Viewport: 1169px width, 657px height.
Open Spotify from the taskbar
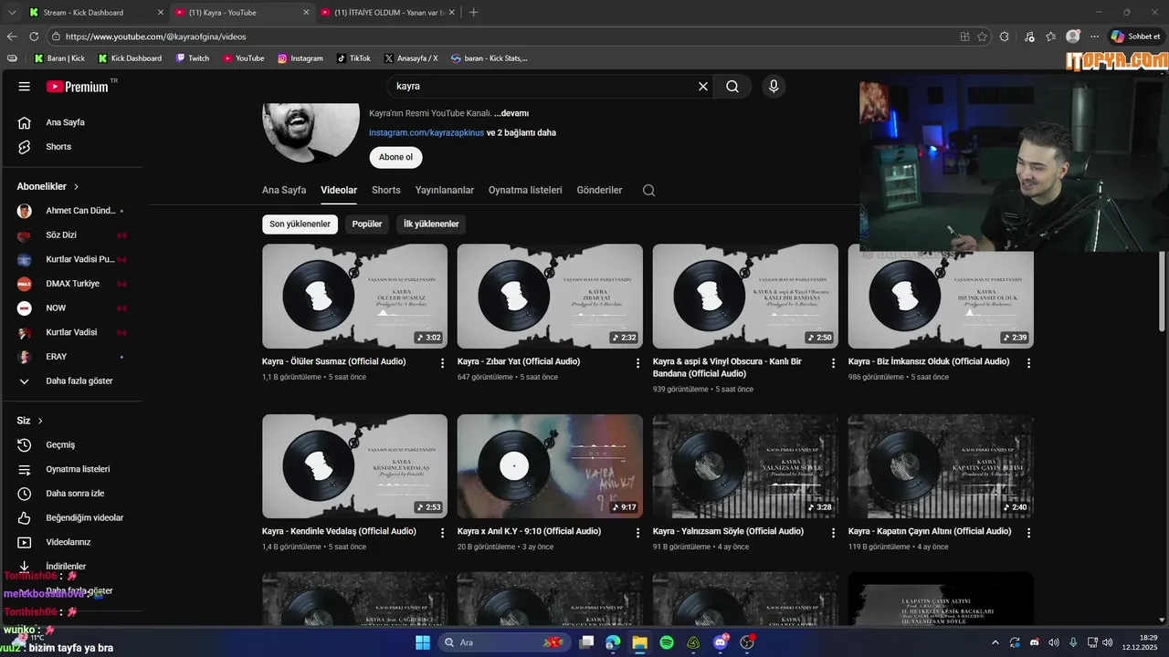point(667,642)
